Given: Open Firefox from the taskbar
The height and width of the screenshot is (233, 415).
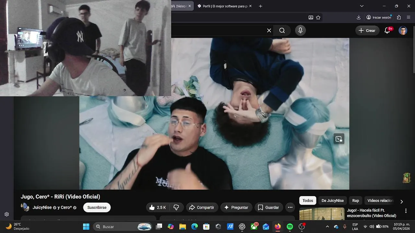Looking at the screenshot, I should 278,227.
